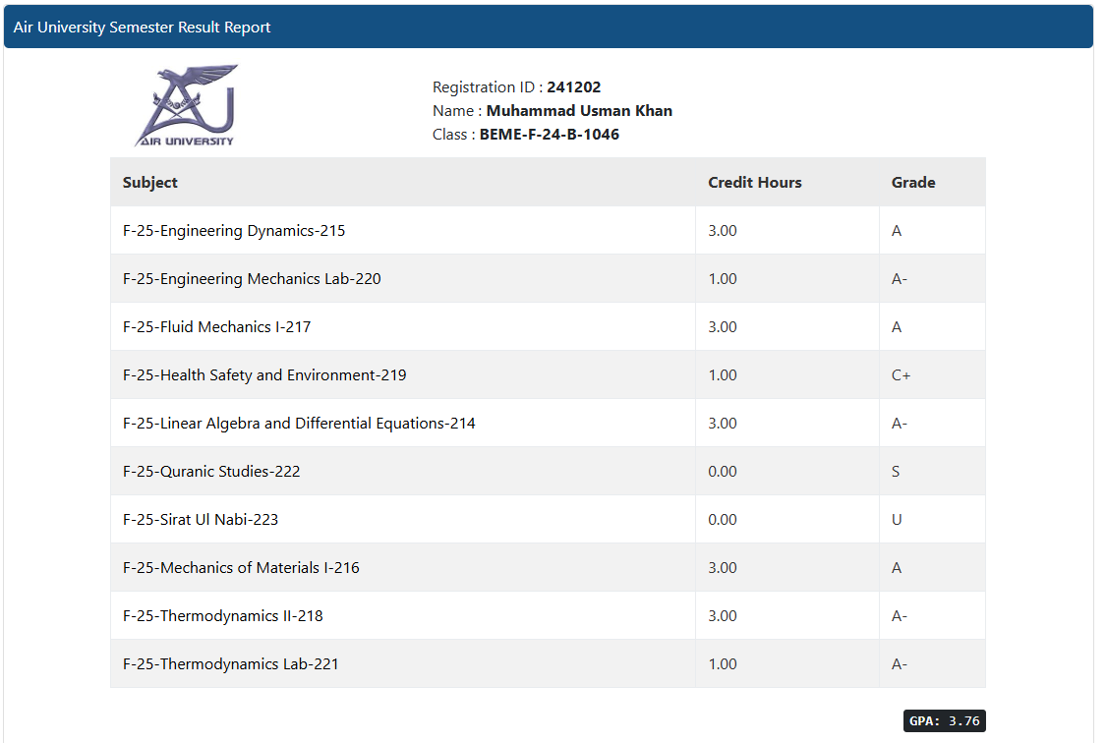Select the Credit Hours column header
Viewport: 1106px width, 743px height.
pyautogui.click(x=754, y=183)
